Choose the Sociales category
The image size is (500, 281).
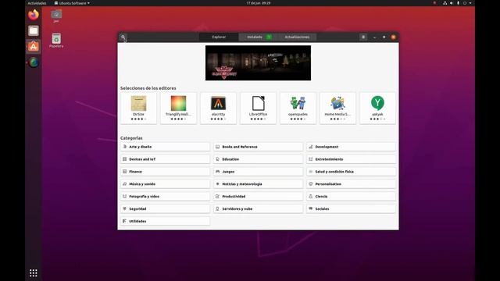(351, 209)
